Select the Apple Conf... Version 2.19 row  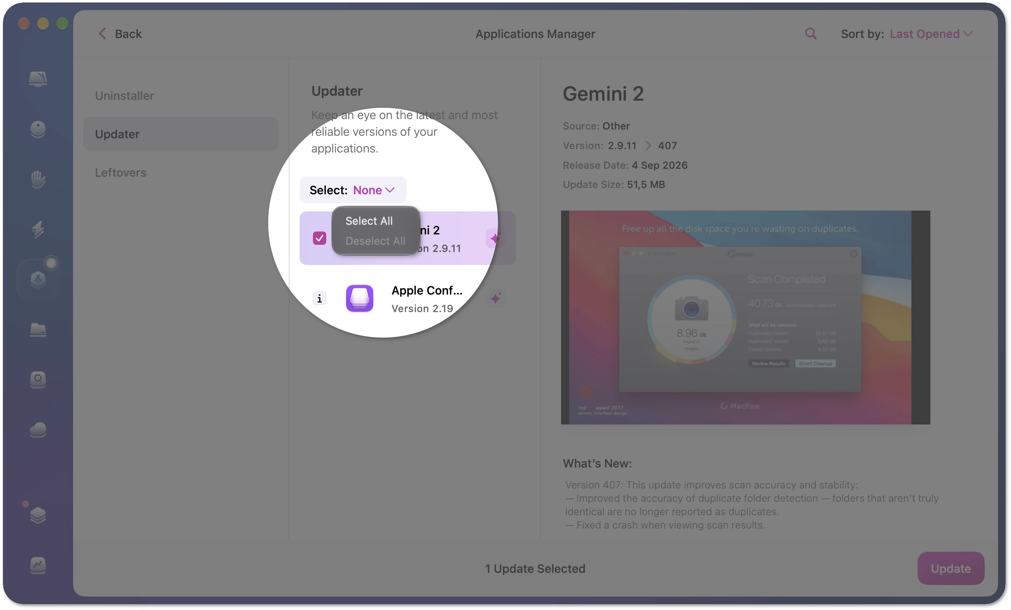(407, 299)
